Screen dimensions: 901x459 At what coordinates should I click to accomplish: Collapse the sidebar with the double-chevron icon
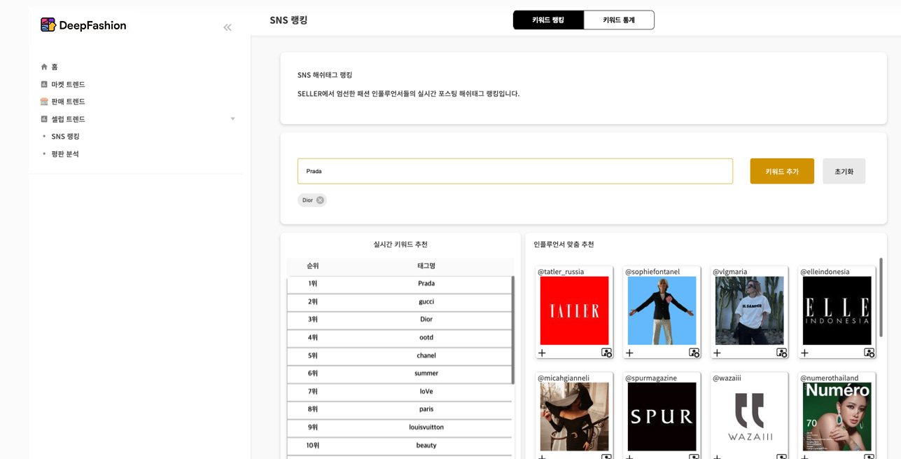pos(228,27)
